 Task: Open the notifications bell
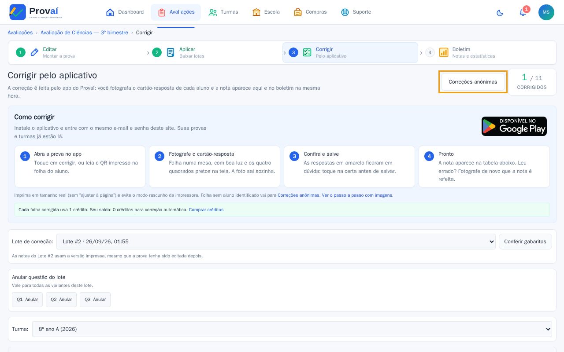tap(523, 12)
